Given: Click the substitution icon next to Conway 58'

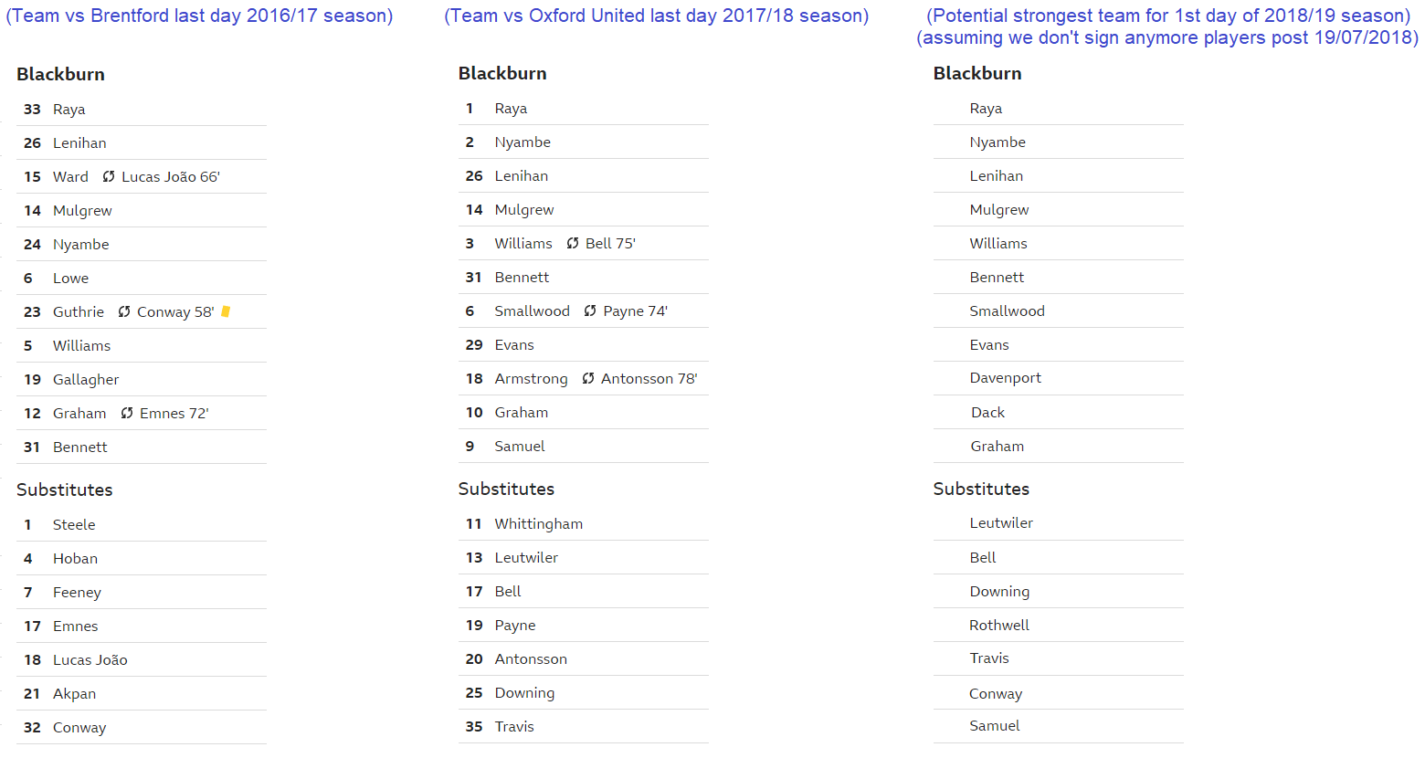Looking at the screenshot, I should point(124,311).
